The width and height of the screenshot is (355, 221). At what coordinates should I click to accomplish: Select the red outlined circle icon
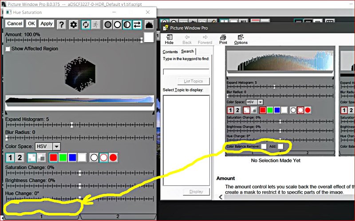104,158
